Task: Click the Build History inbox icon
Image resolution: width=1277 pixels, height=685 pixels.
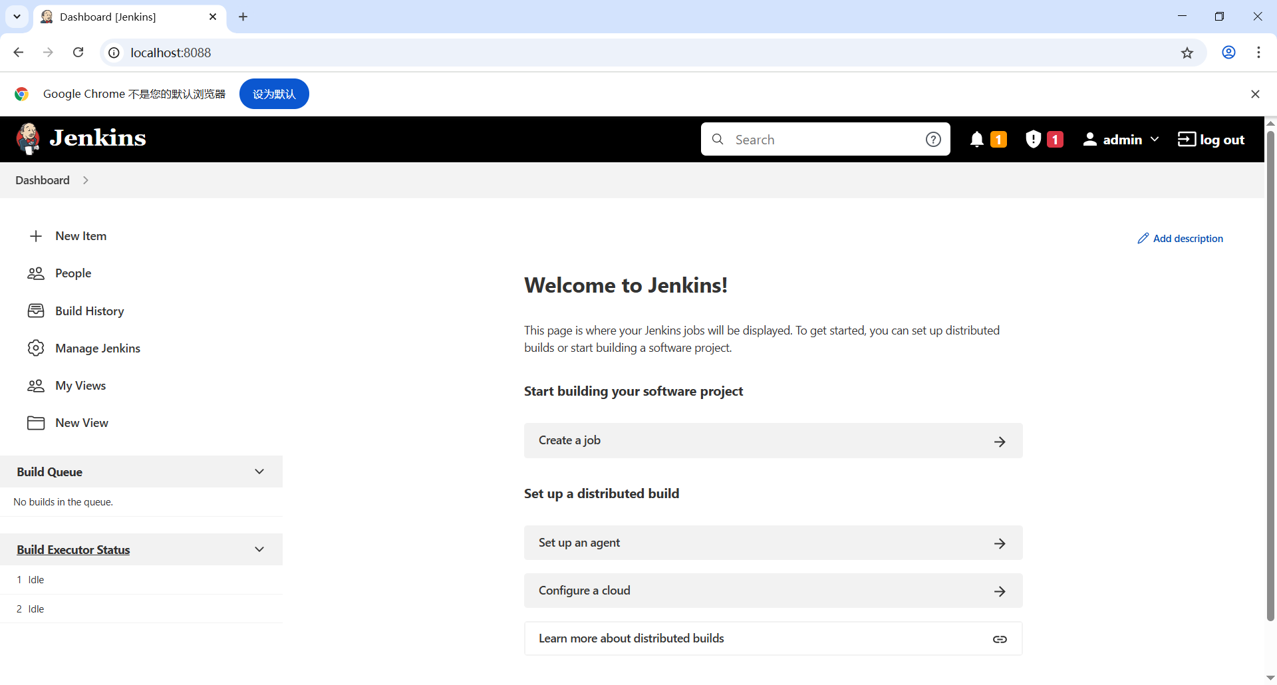Action: (x=36, y=311)
